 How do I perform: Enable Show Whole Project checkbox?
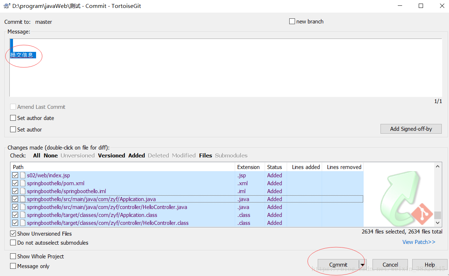pyautogui.click(x=13, y=257)
